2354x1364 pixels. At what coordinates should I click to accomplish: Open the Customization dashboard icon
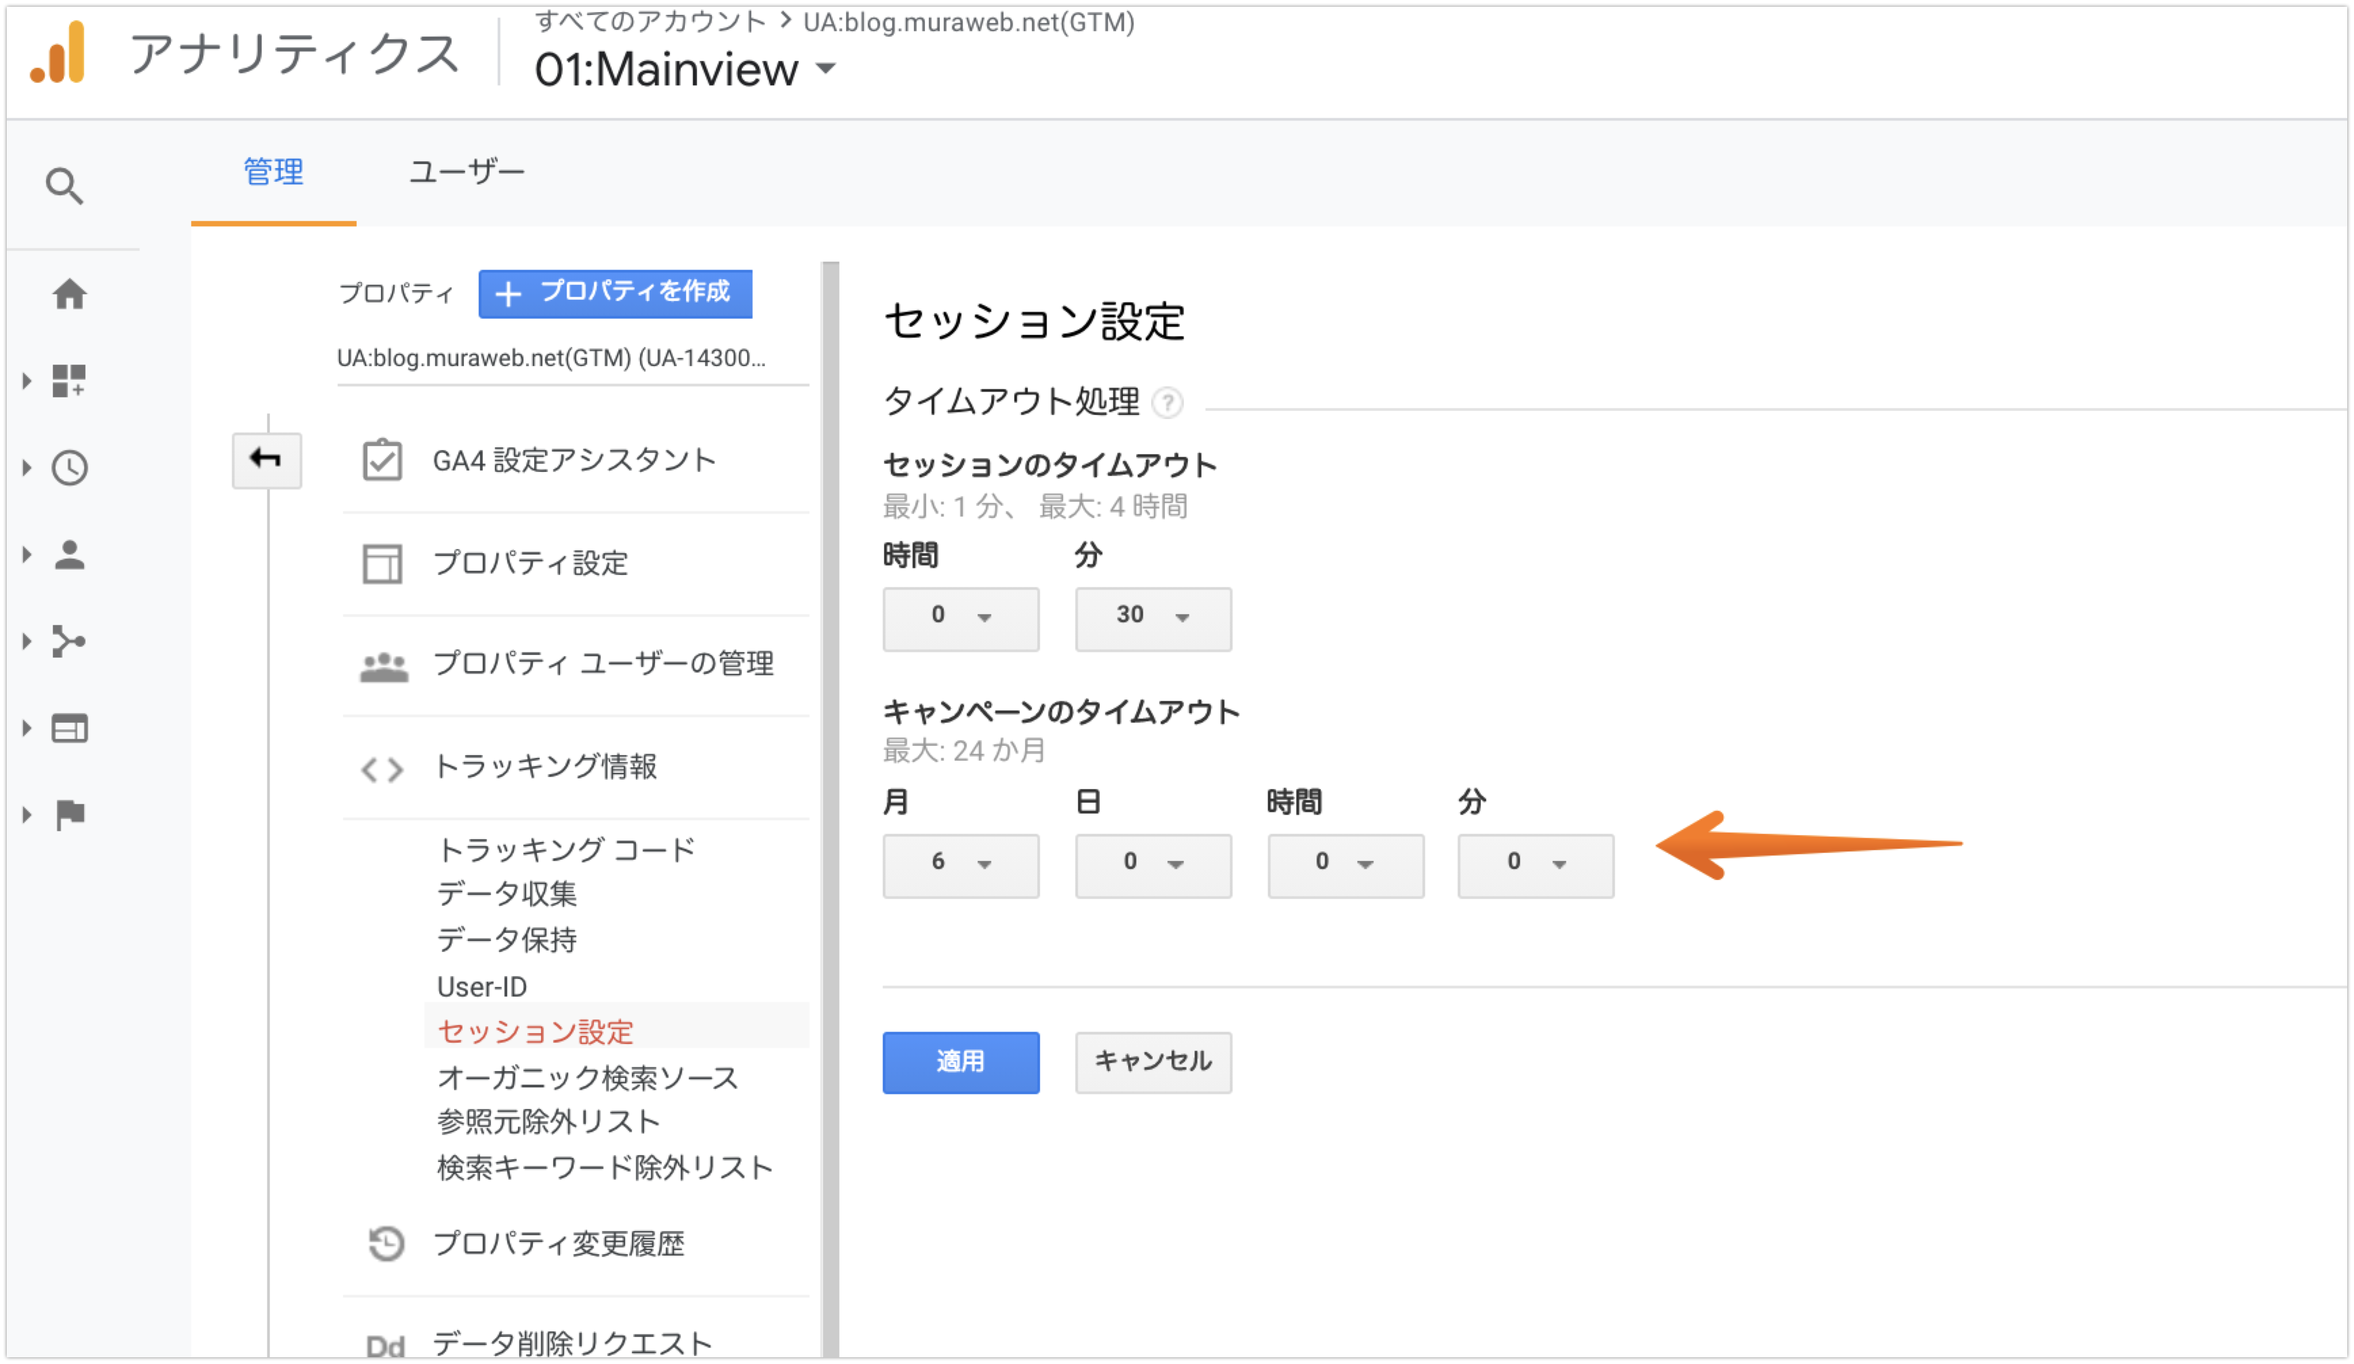(69, 380)
